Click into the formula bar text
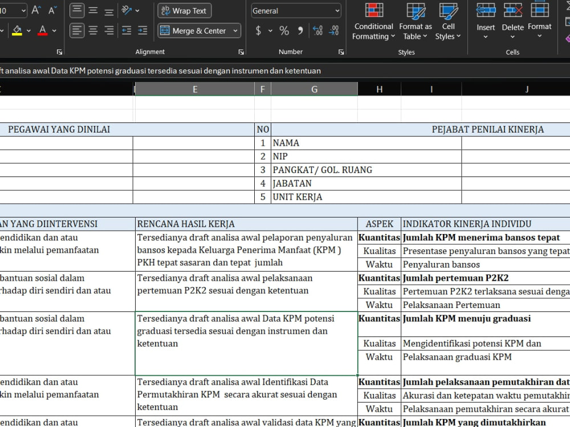Viewport: 570px width, 427px height. (160, 71)
